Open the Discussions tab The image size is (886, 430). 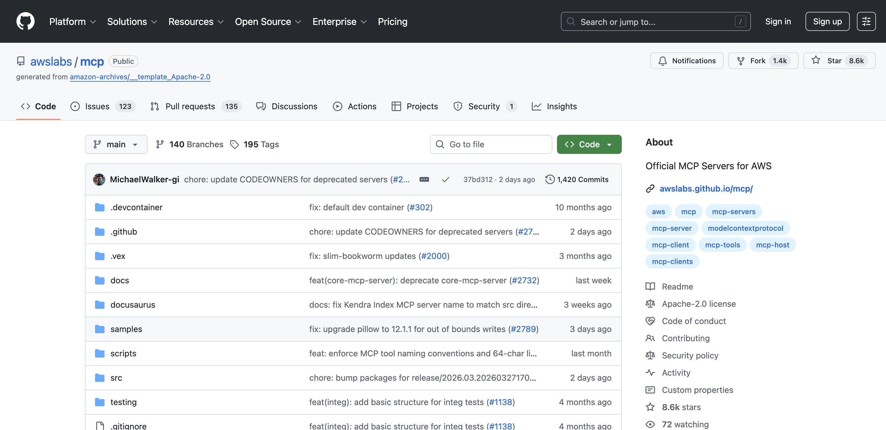tap(287, 106)
